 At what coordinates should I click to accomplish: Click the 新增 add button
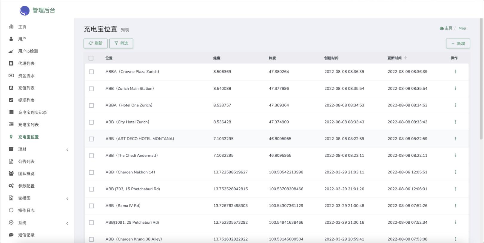(458, 43)
